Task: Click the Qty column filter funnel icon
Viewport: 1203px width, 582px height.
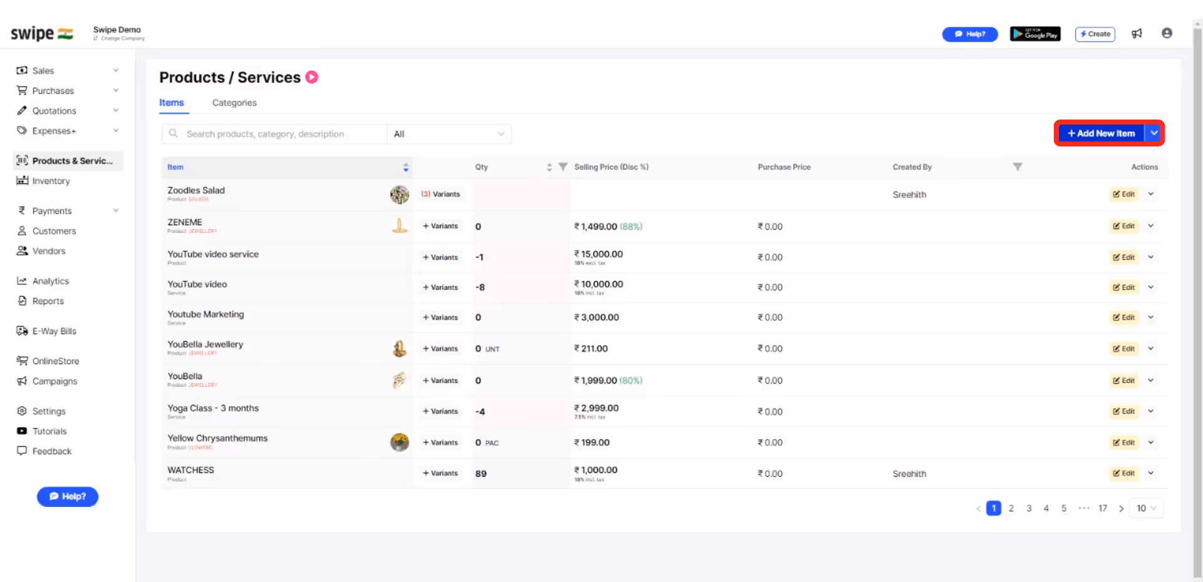Action: coord(563,167)
